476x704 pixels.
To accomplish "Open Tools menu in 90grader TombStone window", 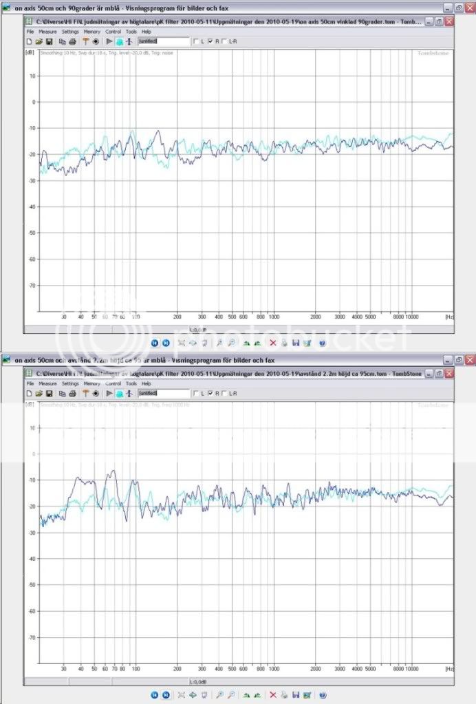I will [131, 32].
